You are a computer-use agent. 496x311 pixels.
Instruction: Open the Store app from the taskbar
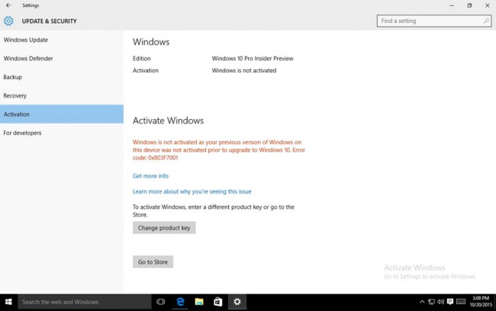pyautogui.click(x=218, y=302)
